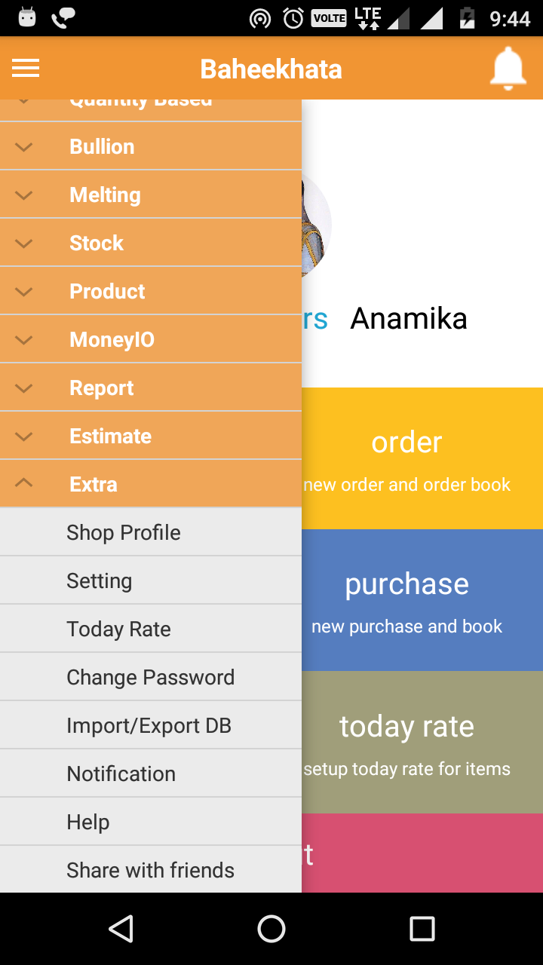
Task: Expand the MoneyIO chevron arrow
Action: tap(24, 340)
